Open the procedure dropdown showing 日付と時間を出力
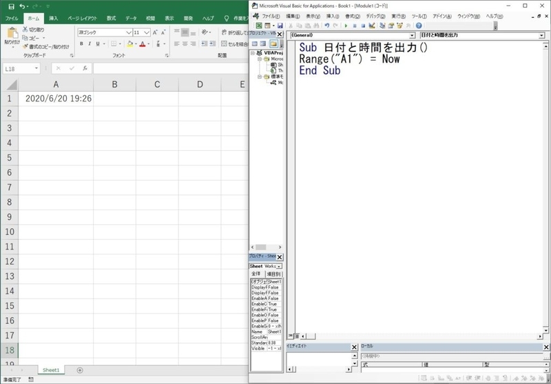 pyautogui.click(x=541, y=36)
